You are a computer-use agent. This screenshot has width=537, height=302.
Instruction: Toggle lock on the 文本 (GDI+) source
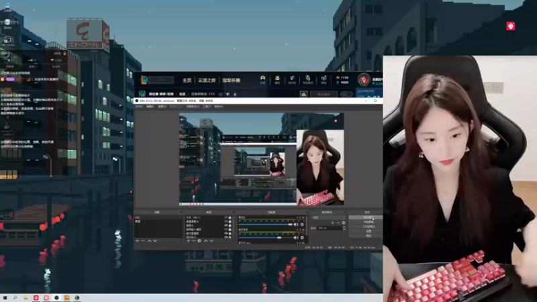[230, 217]
